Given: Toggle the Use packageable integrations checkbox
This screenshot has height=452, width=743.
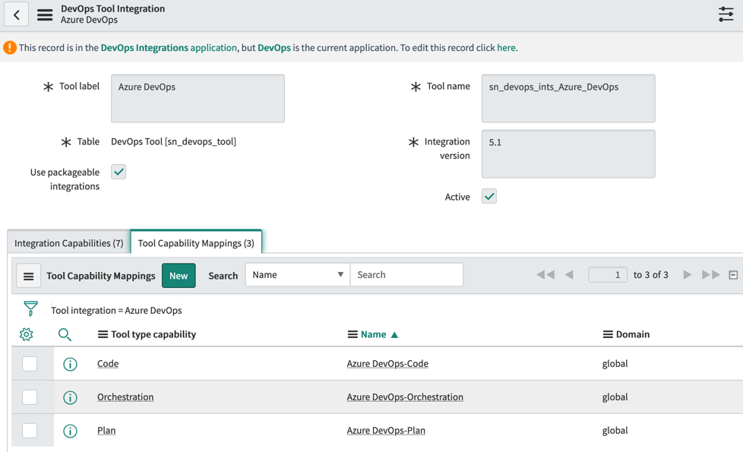Looking at the screenshot, I should click(119, 172).
